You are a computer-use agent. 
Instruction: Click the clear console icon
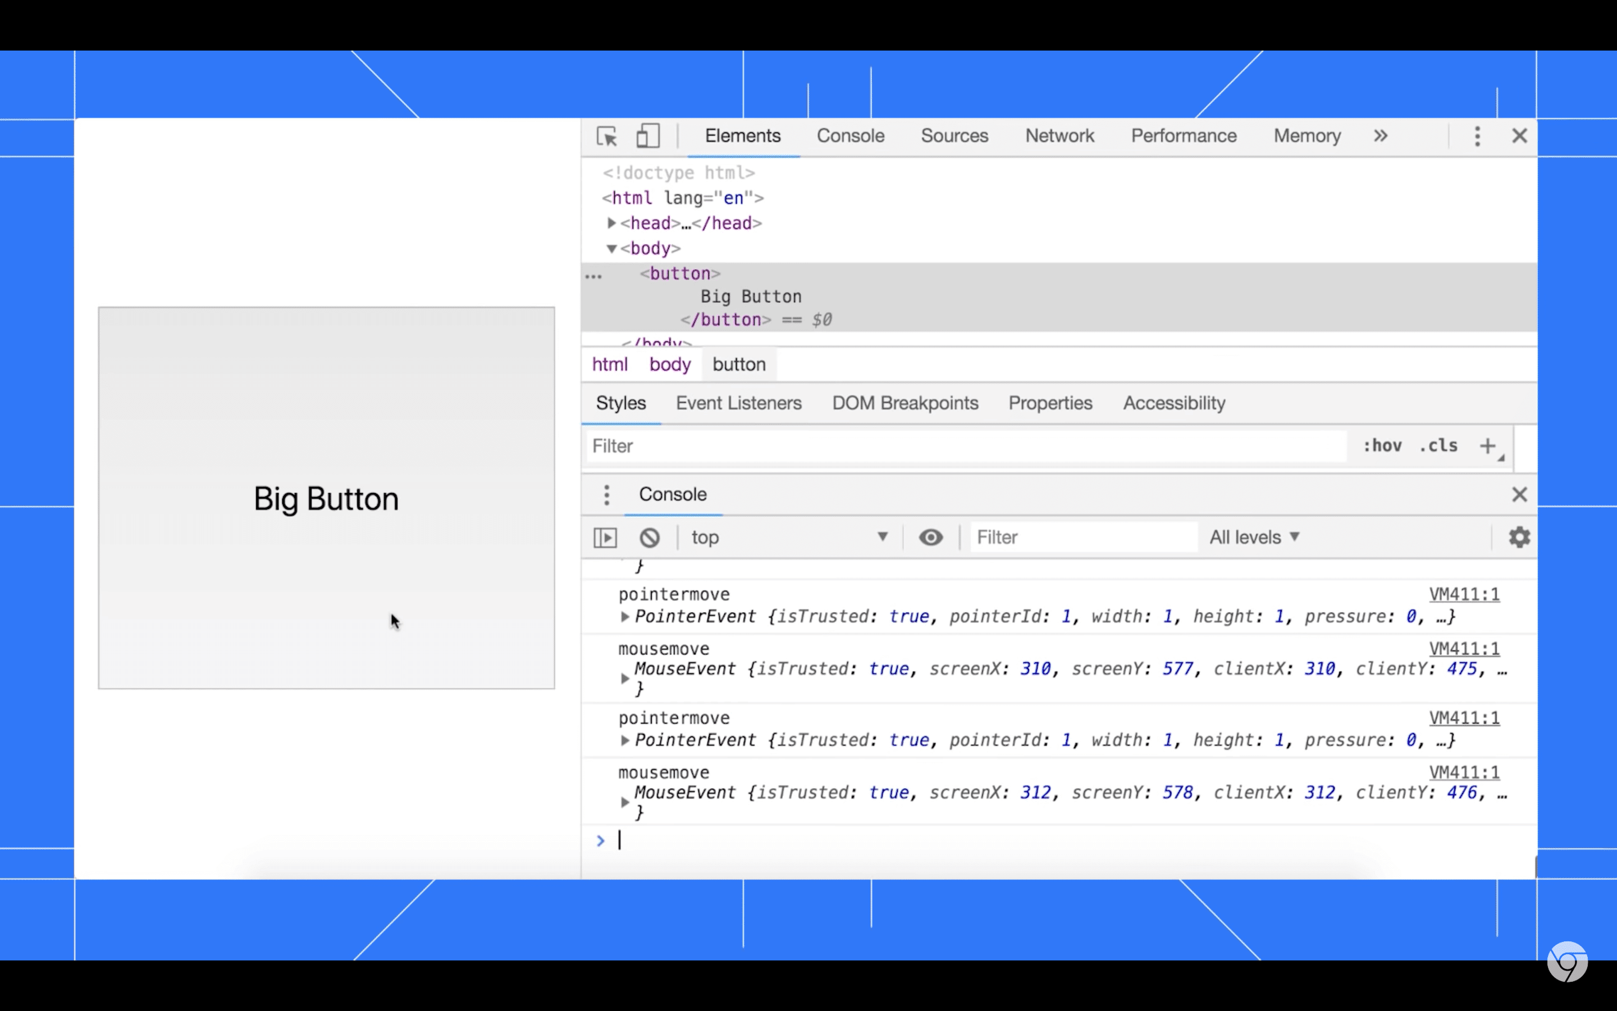point(648,537)
